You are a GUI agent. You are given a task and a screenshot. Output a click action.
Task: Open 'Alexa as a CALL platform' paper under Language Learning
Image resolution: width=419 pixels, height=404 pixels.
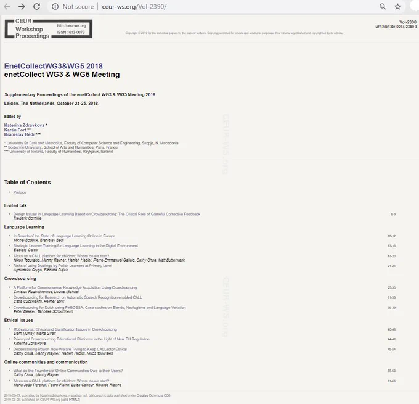(61, 256)
